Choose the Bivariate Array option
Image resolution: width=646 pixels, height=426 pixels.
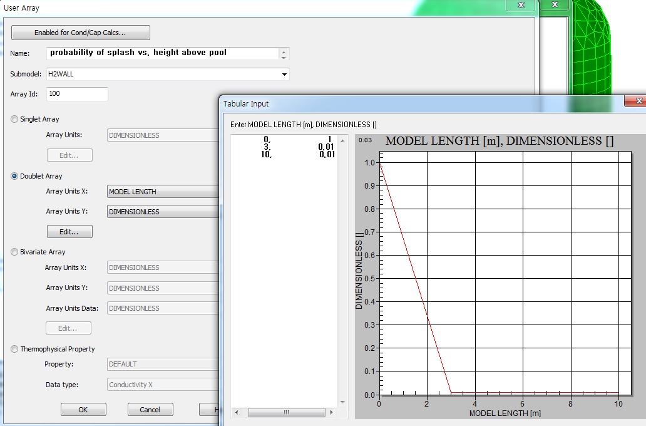tap(14, 252)
